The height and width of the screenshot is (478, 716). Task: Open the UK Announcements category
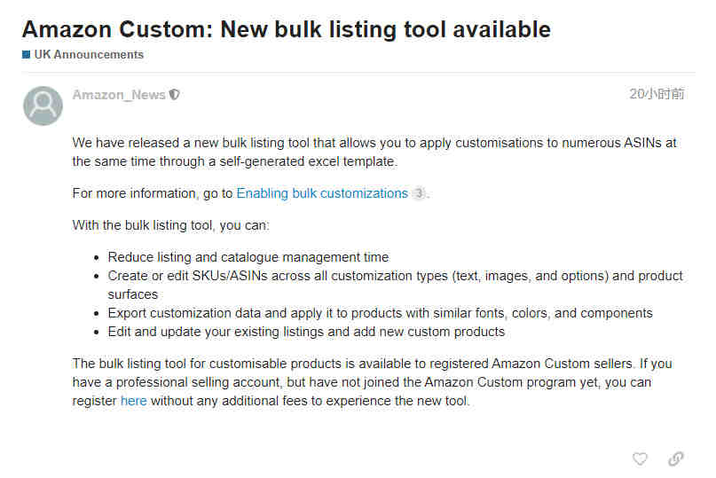pyautogui.click(x=89, y=54)
